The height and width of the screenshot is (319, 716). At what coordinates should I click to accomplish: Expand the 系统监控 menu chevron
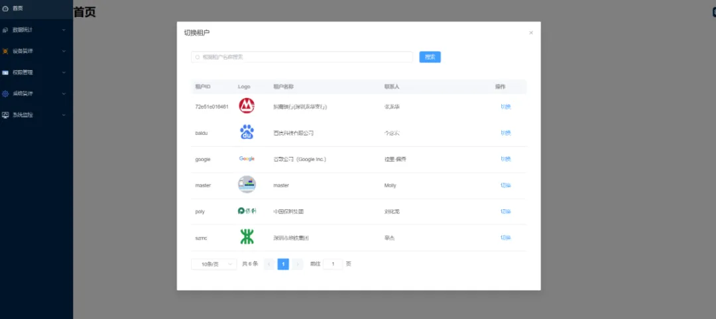(64, 115)
